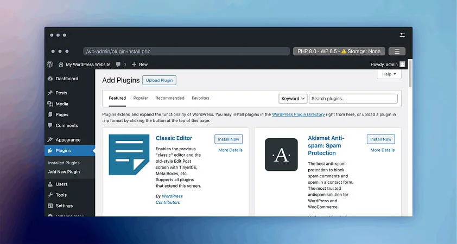The width and height of the screenshot is (457, 244).
Task: Click the My WordPress Website site name
Action: tap(88, 65)
